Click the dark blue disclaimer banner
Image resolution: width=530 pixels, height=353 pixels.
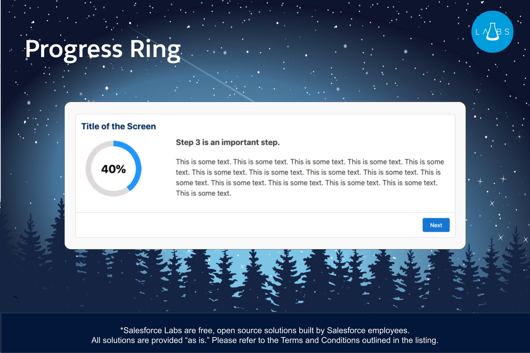coord(265,333)
